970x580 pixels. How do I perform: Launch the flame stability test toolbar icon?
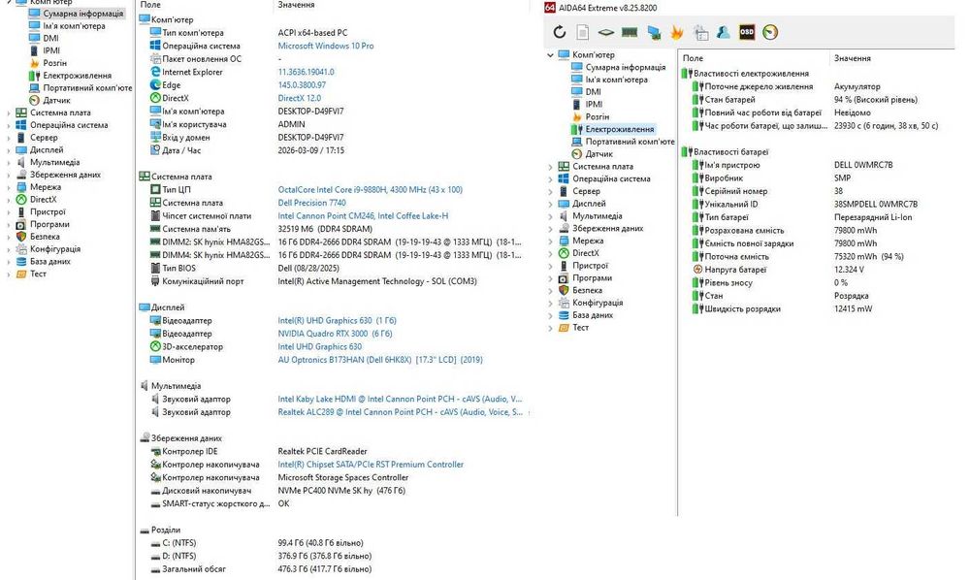click(x=676, y=32)
